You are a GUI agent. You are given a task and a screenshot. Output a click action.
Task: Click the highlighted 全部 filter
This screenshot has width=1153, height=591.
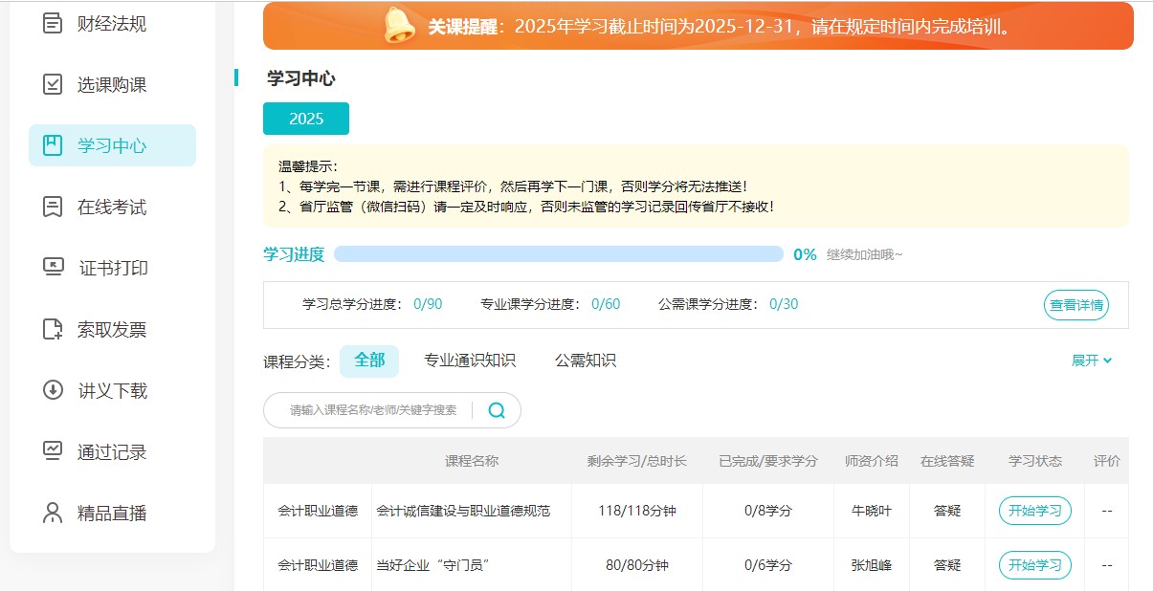tap(369, 361)
